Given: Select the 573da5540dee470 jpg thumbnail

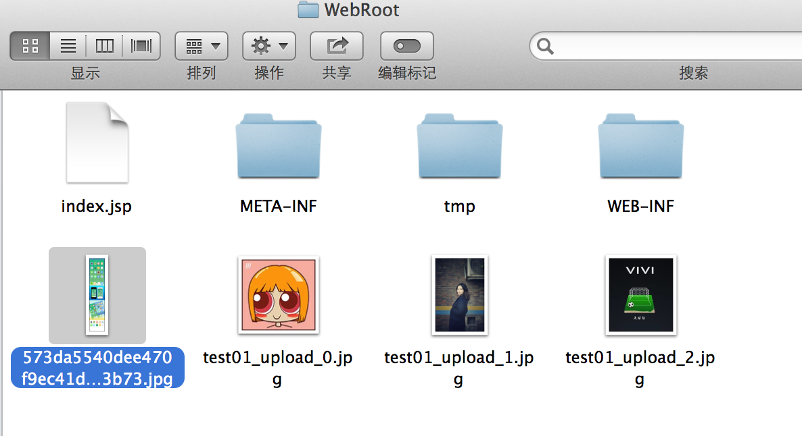Looking at the screenshot, I should 97,295.
